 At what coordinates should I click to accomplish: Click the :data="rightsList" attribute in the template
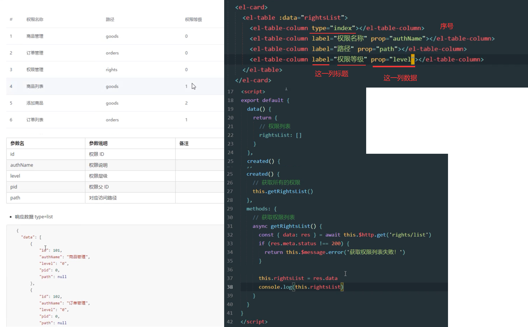coord(311,18)
